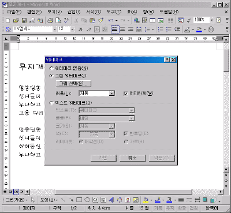Image resolution: width=231 pixels, height=213 pixels.
Task: Click the Bullets list icon
Action: pyautogui.click(x=169, y=29)
